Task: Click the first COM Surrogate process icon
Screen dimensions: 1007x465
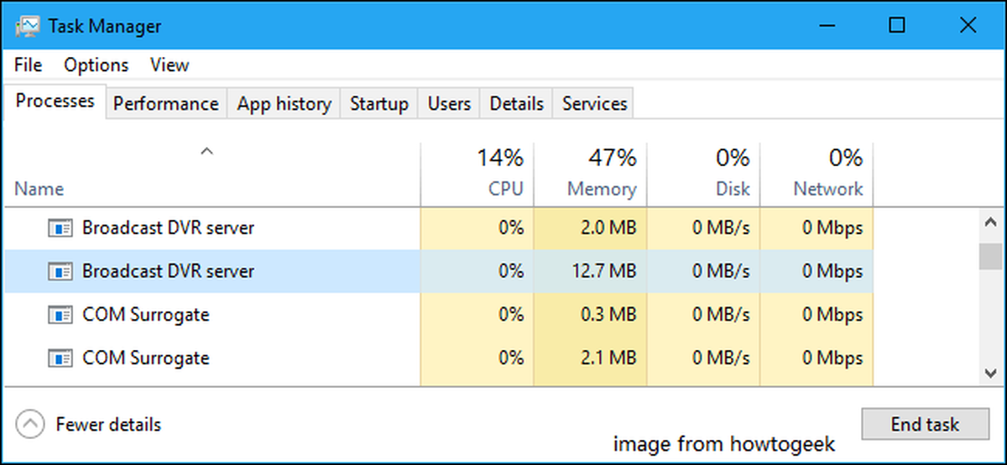Action: [59, 315]
